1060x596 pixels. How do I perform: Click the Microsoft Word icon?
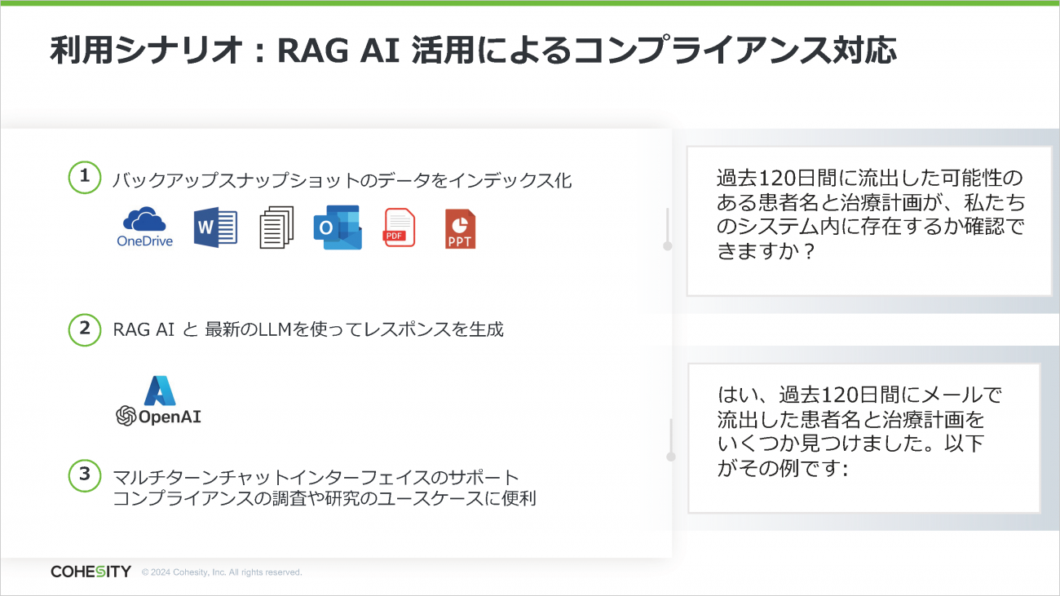(215, 227)
